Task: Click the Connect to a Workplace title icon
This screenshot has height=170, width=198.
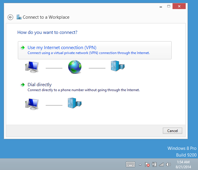Action: pos(19,17)
